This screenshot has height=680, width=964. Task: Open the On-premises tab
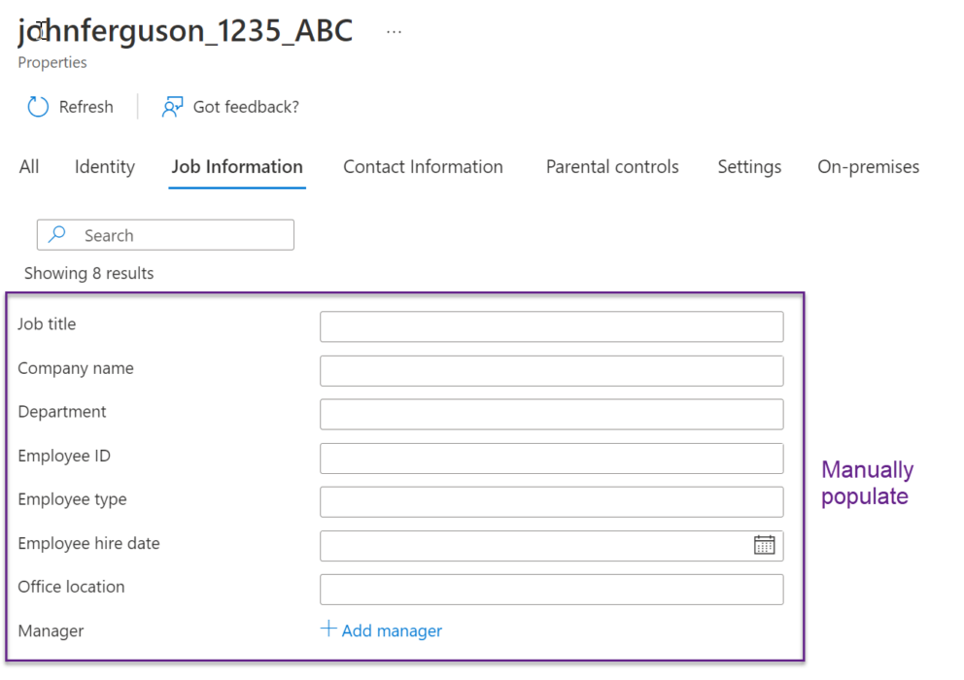point(868,167)
